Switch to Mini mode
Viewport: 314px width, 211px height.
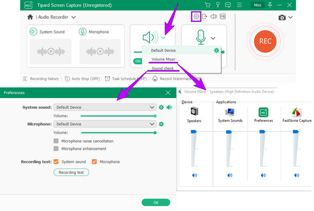[257, 5]
